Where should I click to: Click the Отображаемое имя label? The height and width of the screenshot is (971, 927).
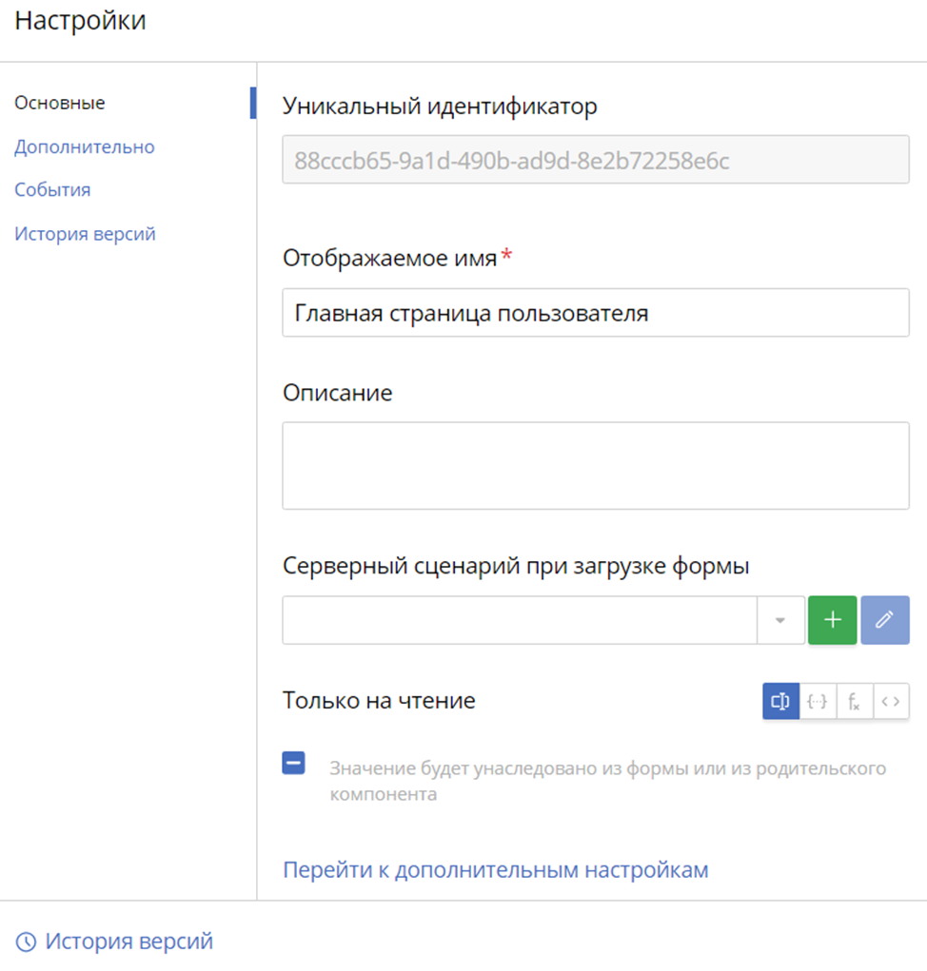[390, 259]
